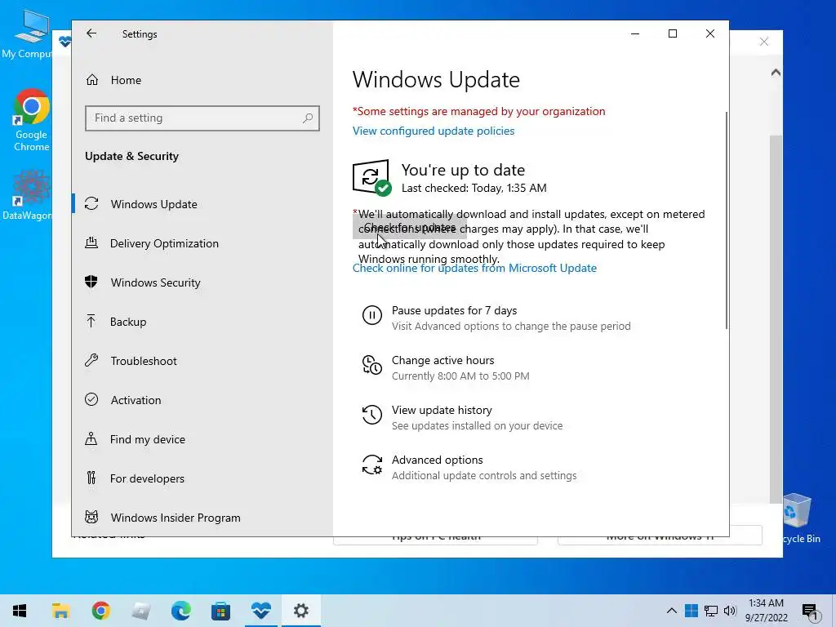
Task: Click the Troubleshoot wrench icon
Action: [91, 360]
